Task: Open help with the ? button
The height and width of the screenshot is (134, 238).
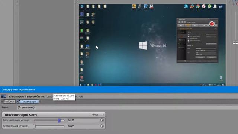Action: coord(103,115)
